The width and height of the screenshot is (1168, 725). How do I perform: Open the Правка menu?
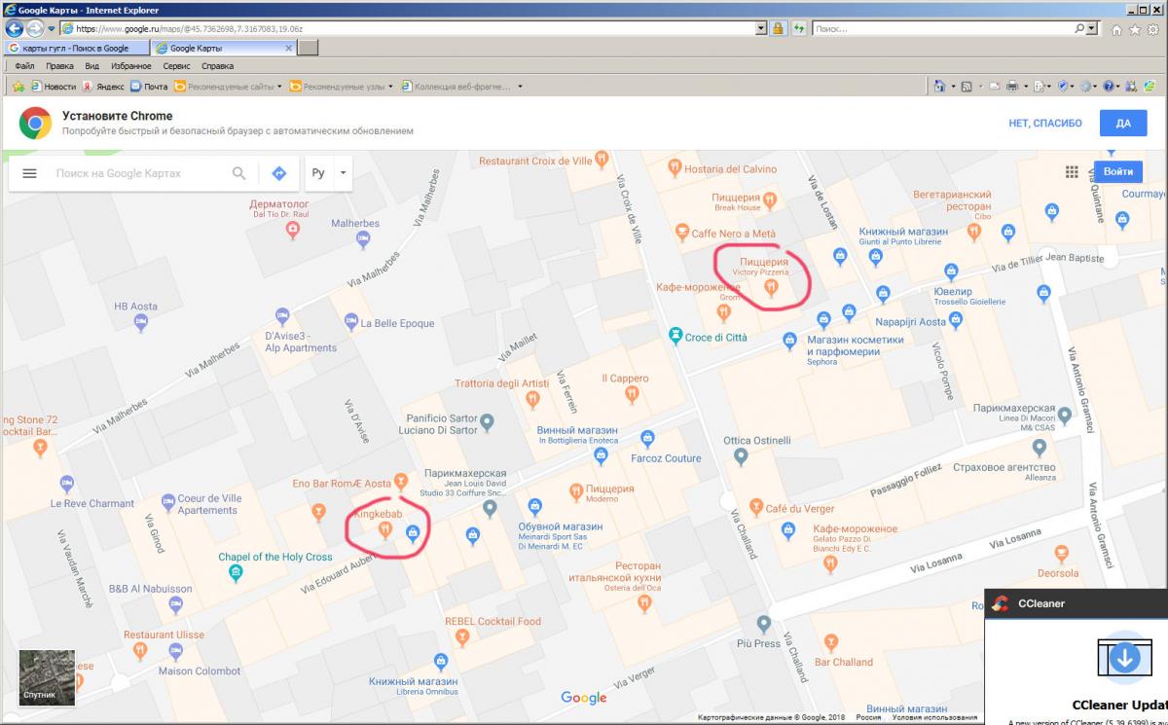click(59, 66)
